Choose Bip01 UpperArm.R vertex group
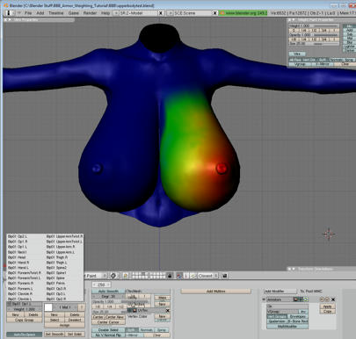356x339 pixels. (61, 247)
